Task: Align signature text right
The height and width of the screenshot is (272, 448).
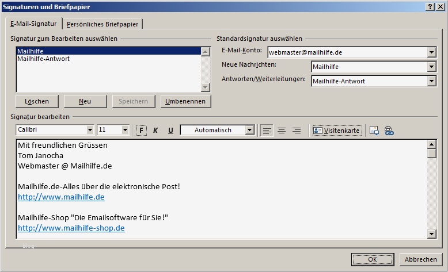Action: [297, 131]
